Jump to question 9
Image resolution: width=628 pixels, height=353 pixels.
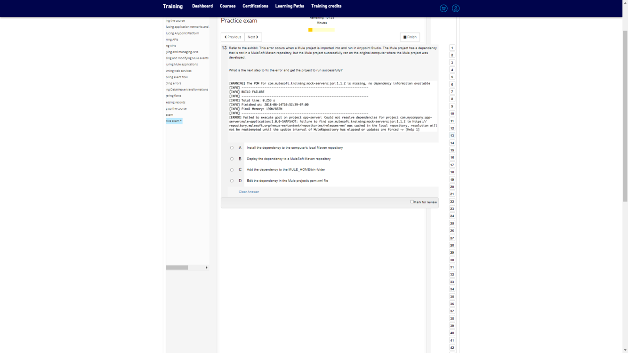pos(452,106)
